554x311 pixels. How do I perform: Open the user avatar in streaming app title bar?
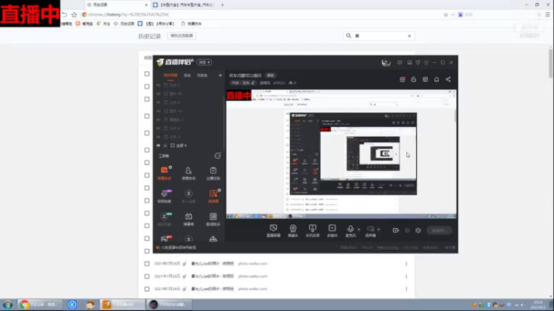[x=386, y=62]
